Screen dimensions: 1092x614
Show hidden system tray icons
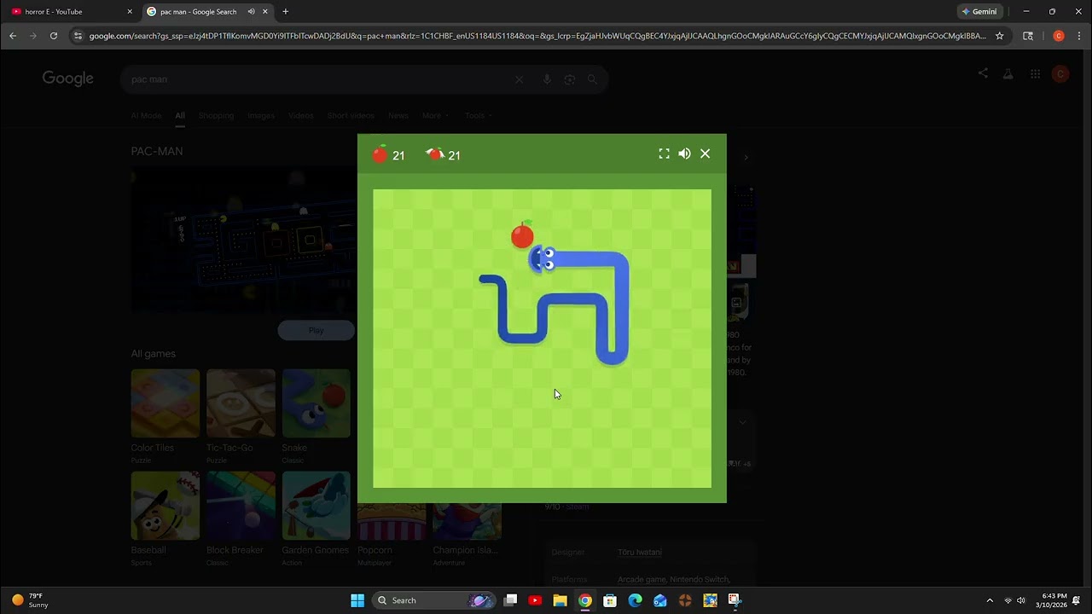990,600
